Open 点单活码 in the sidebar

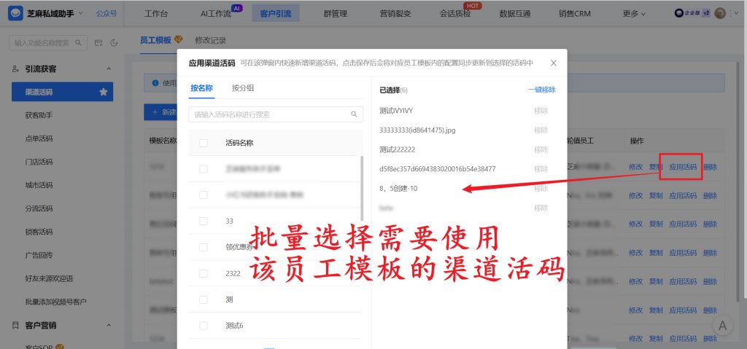pyautogui.click(x=39, y=138)
